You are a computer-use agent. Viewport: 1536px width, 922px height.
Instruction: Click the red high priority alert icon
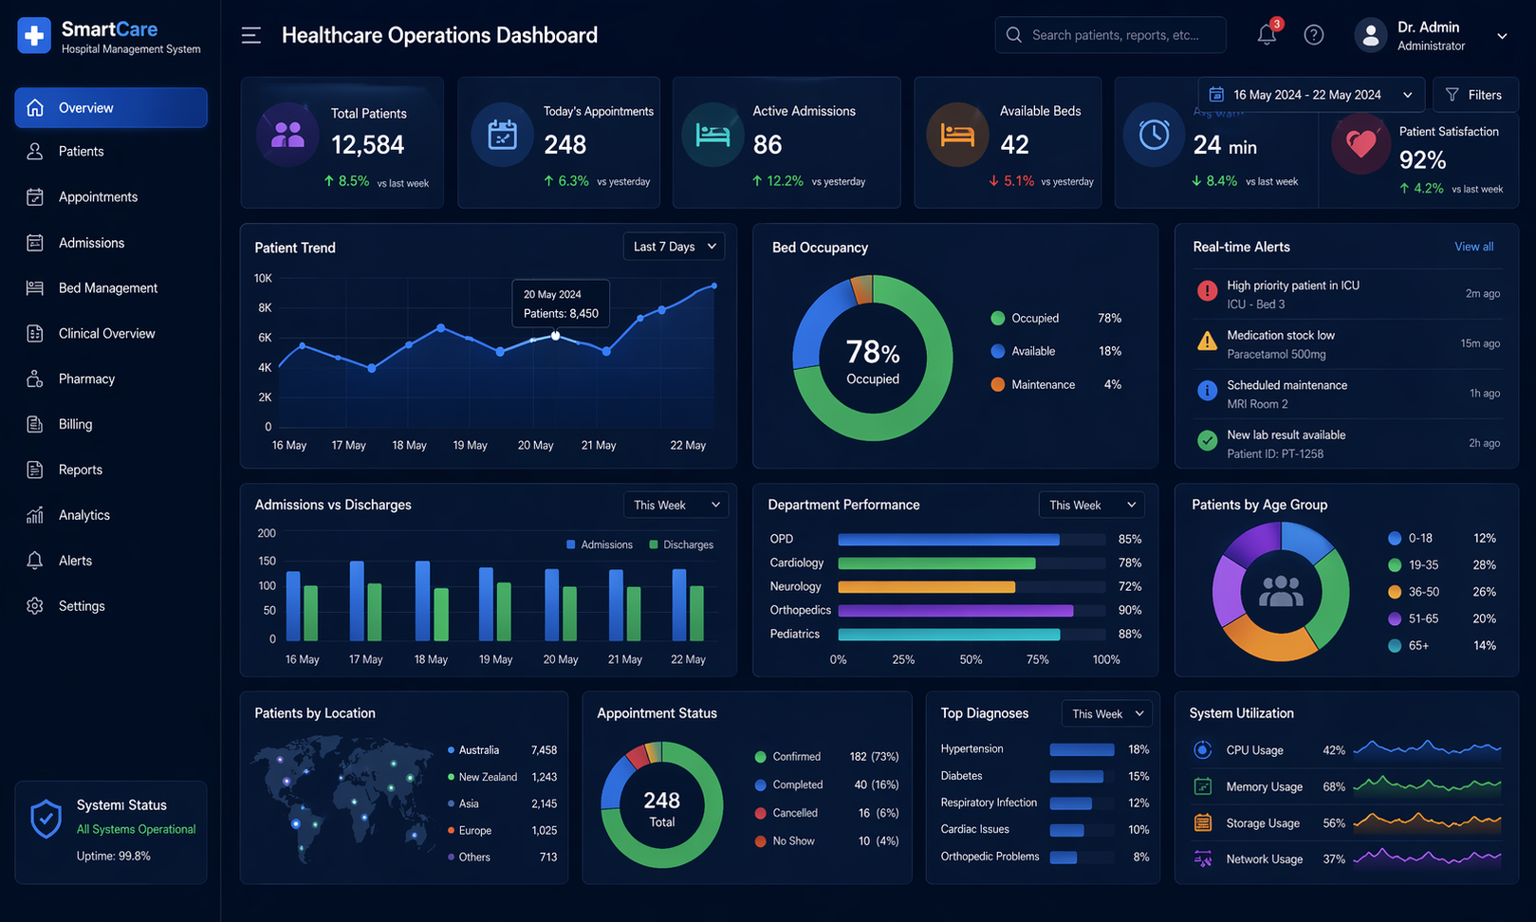1207,291
